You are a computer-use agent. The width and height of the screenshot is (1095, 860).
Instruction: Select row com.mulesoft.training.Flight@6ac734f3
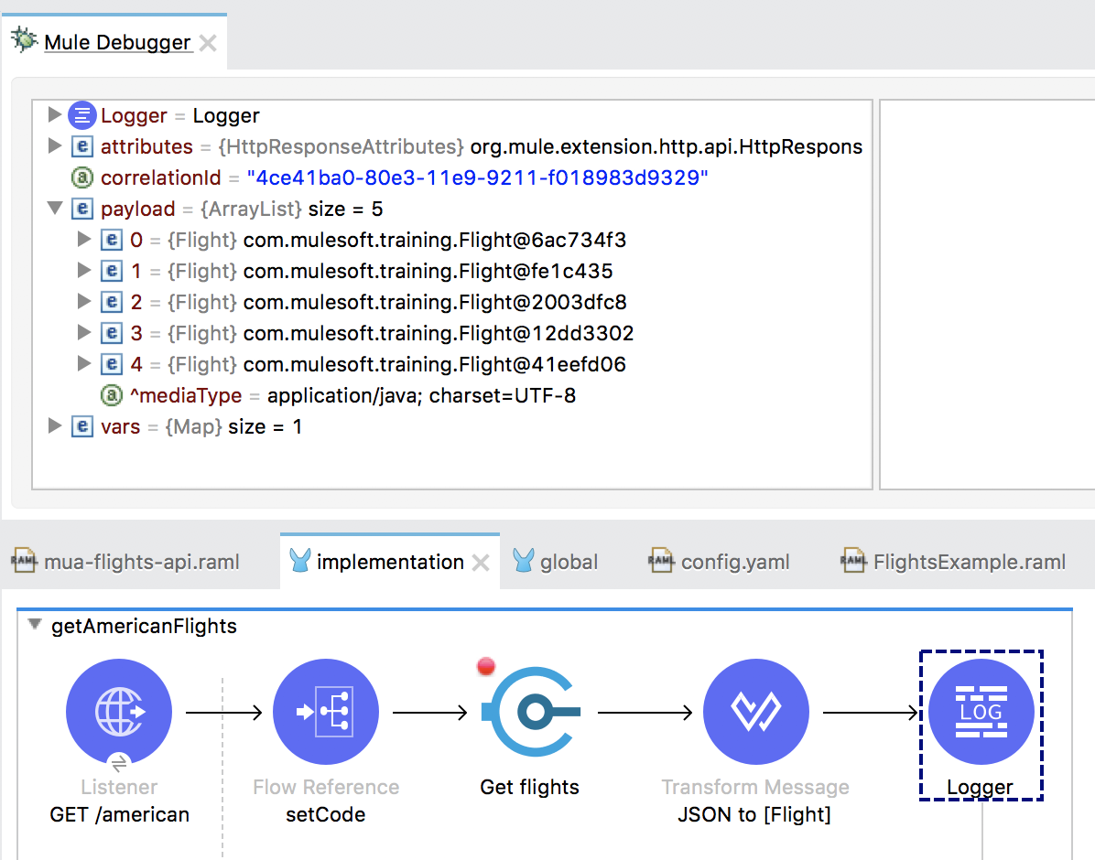(x=363, y=240)
